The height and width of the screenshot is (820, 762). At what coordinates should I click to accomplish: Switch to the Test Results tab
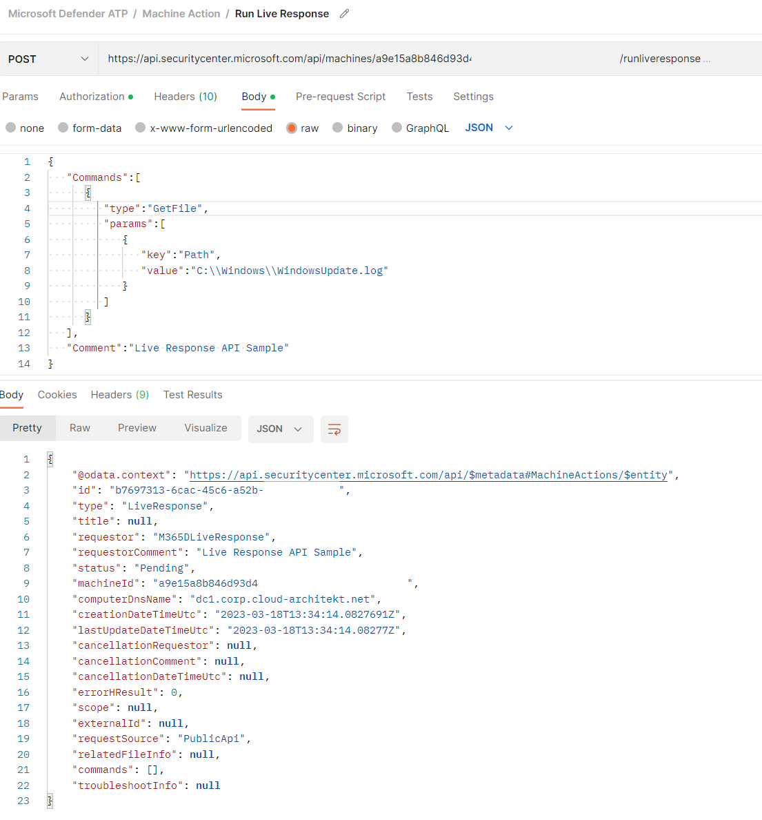[x=193, y=395]
